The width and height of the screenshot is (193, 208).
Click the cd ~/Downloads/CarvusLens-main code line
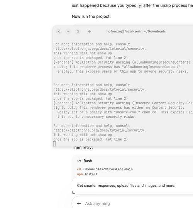105,169
